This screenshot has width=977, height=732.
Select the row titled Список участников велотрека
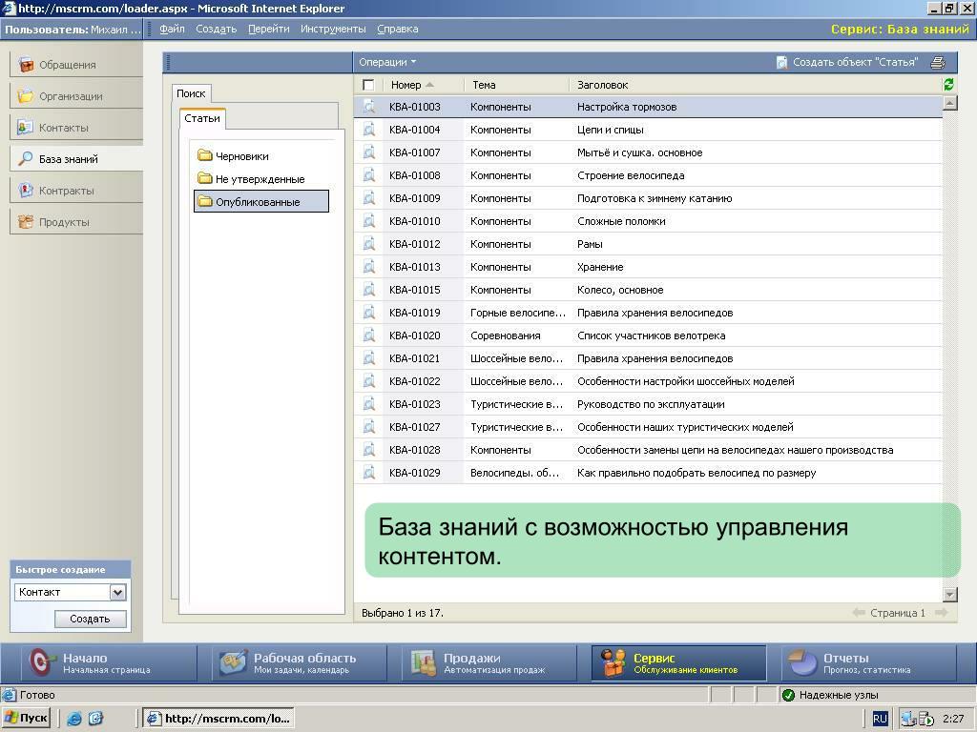pyautogui.click(x=648, y=335)
